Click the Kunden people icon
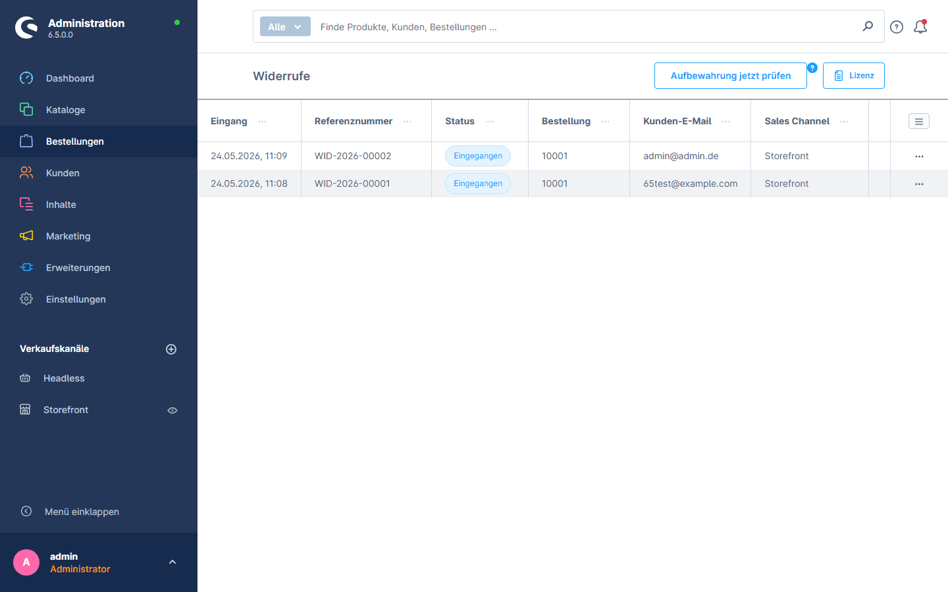This screenshot has width=948, height=592. click(x=26, y=173)
